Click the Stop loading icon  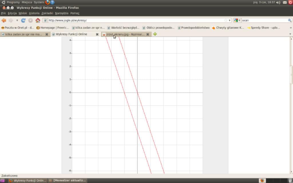coord(30,20)
